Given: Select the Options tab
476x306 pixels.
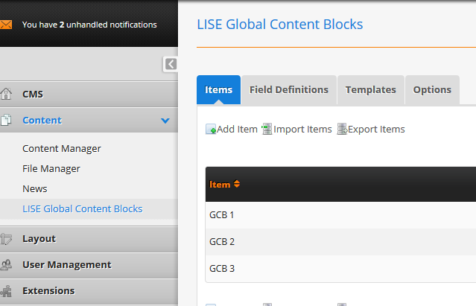Looking at the screenshot, I should point(432,90).
